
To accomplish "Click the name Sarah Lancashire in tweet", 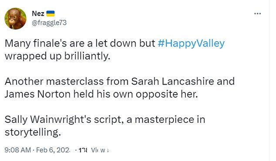I will click(172, 82).
